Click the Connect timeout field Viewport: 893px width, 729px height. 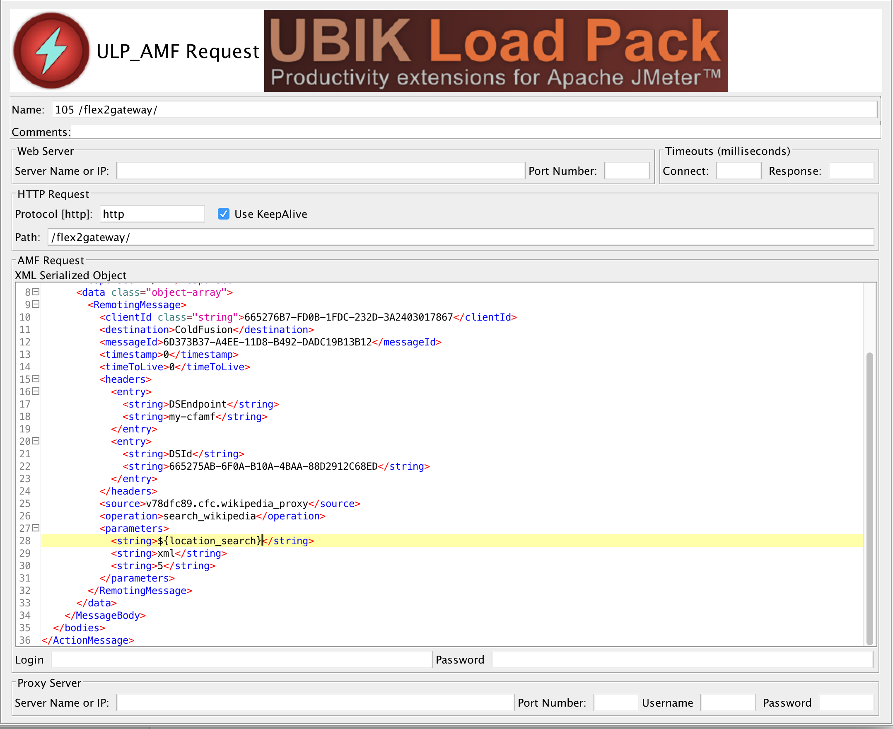[x=739, y=171]
